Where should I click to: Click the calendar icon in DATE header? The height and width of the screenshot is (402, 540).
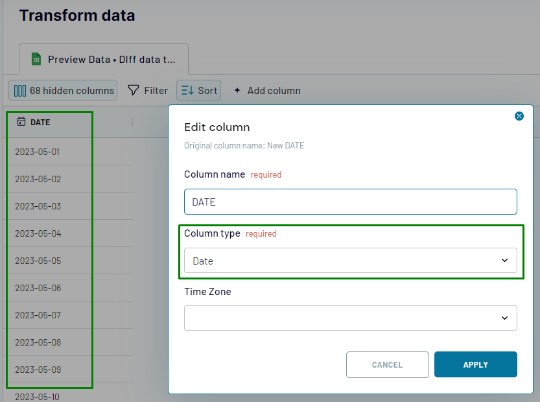(21, 122)
